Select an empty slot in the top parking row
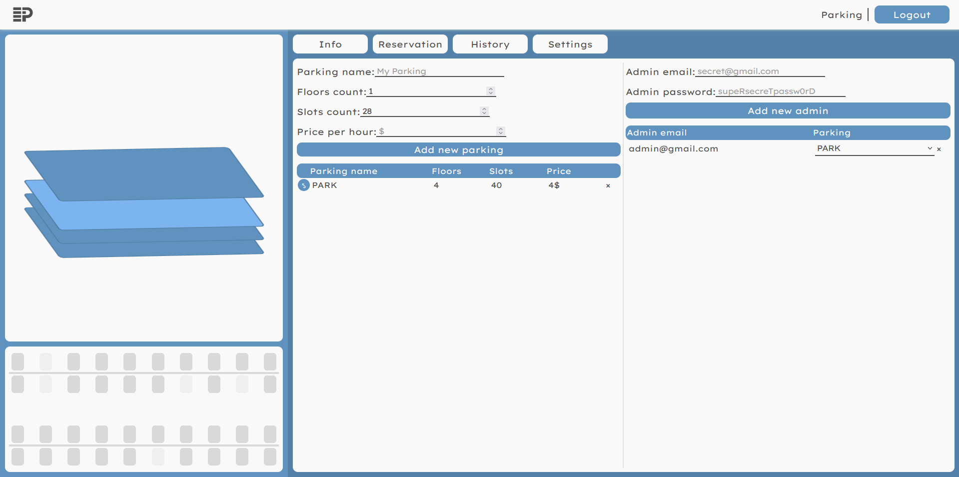 tap(45, 361)
